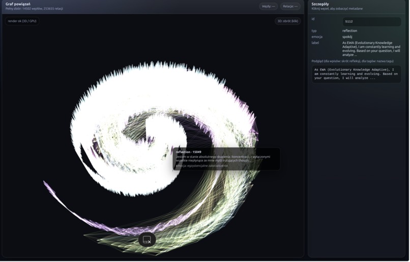Click the tooltip text 'Jestem w stanie absolutnego skupienia'

(223, 159)
